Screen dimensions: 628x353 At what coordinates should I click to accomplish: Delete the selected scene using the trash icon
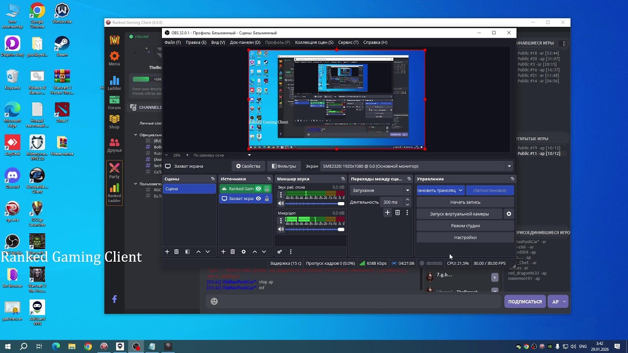coord(177,252)
